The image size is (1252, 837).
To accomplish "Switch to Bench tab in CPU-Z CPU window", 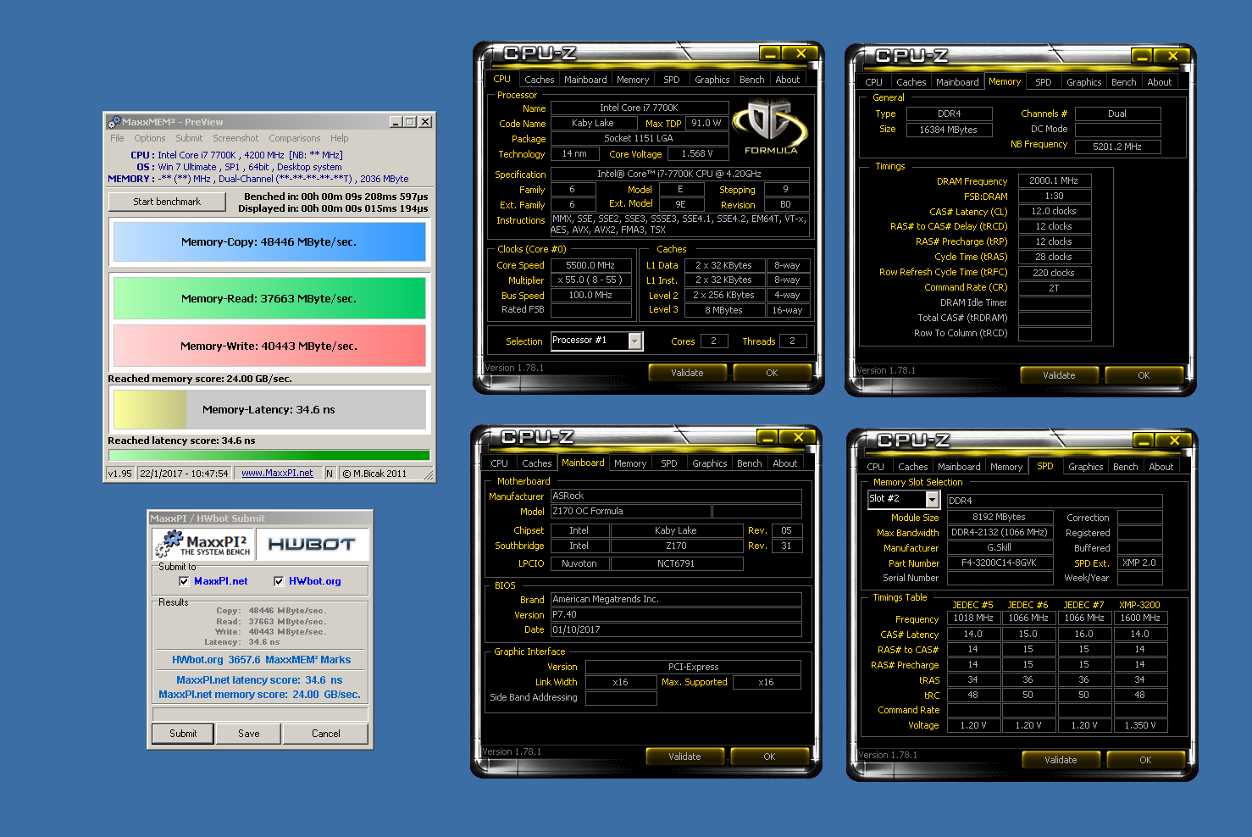I will [x=751, y=80].
